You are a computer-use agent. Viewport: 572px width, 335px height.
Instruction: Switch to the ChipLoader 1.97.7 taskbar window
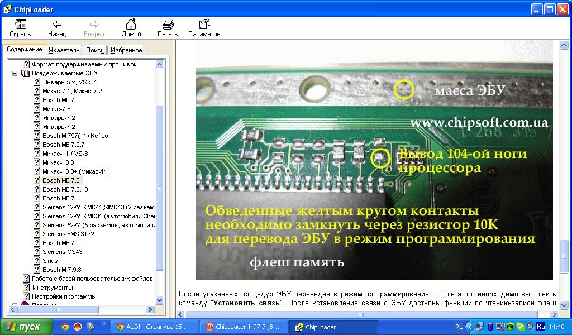(x=244, y=327)
